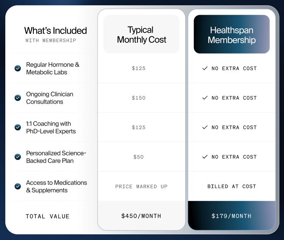Select the Healthspan Membership header
This screenshot has height=240, width=284.
click(x=232, y=35)
